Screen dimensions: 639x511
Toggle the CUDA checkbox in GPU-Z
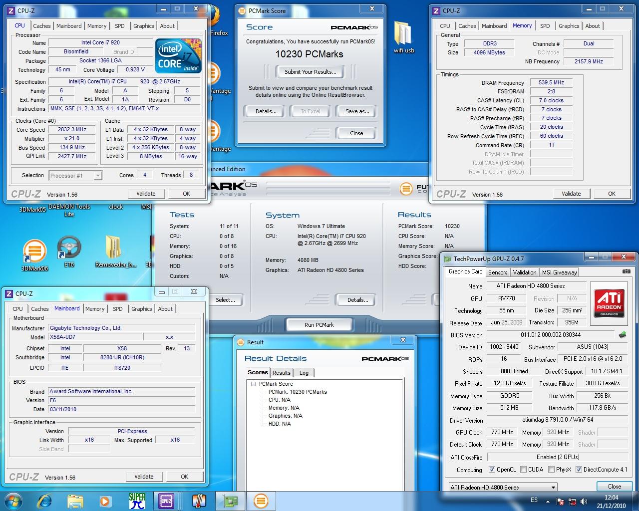coord(523,470)
